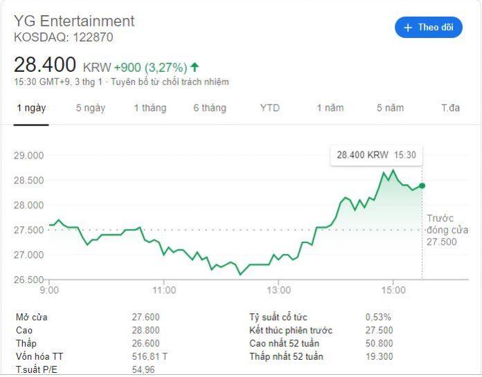
Task: Open the 5 năm tab
Action: [x=391, y=108]
